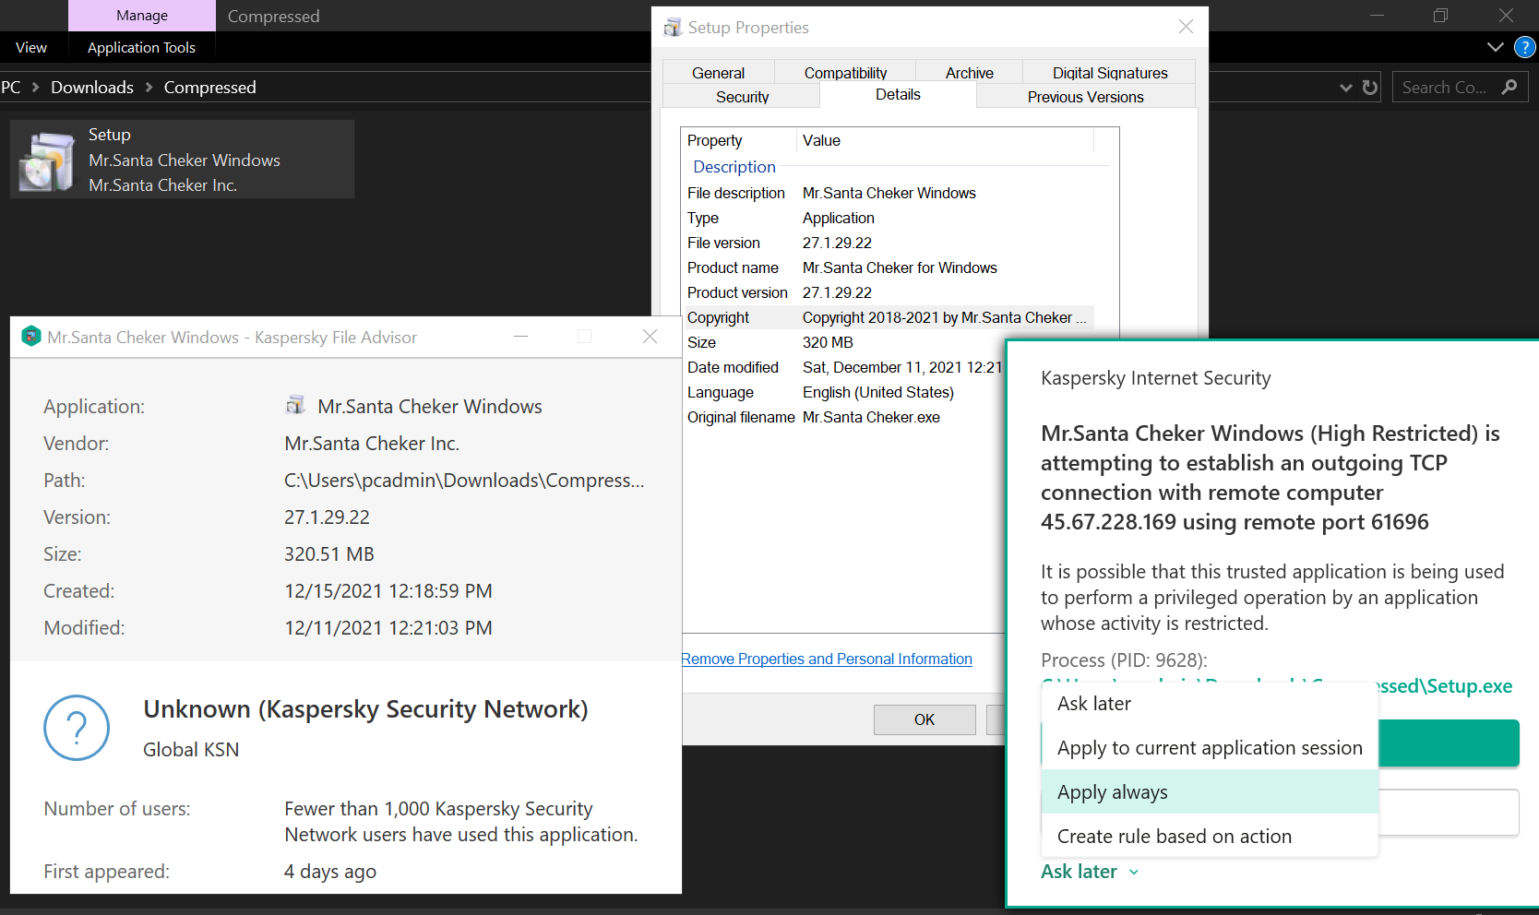The width and height of the screenshot is (1539, 915).
Task: Open the Ask later dropdown at alert bottom
Action: point(1090,872)
